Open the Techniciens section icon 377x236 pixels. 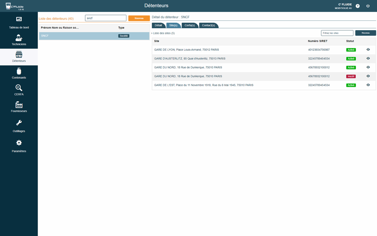tap(19, 38)
